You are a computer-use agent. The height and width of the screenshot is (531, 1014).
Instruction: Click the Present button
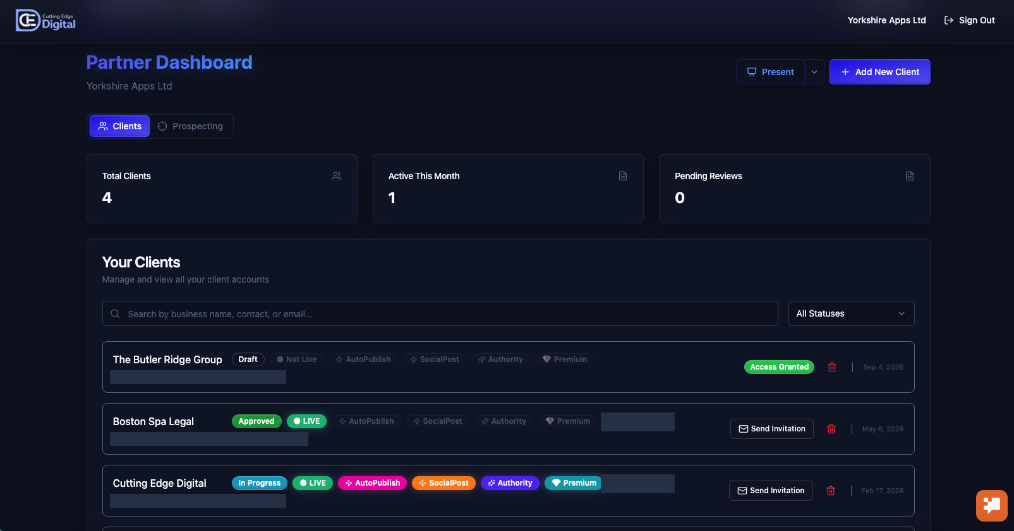coord(770,72)
